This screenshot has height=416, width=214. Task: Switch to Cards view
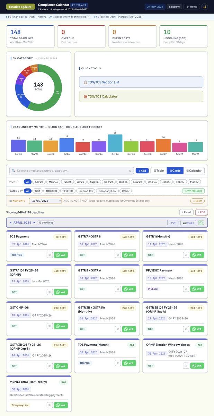[175, 171]
